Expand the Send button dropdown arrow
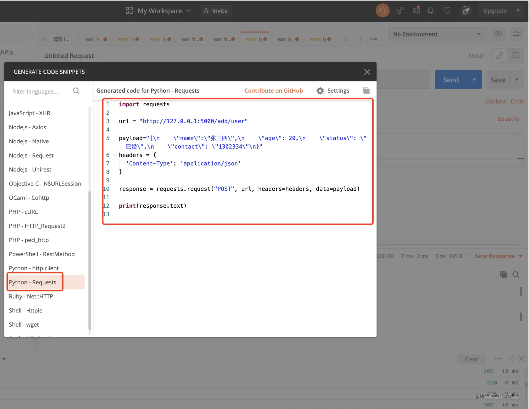Viewport: 529px width, 409px height. pos(474,80)
